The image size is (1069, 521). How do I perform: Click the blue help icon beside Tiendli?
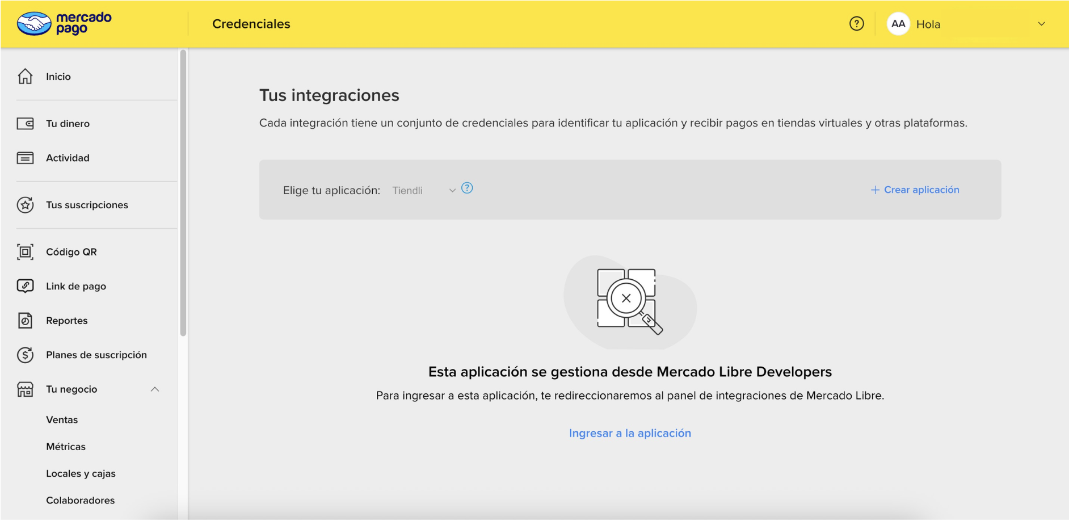click(467, 188)
